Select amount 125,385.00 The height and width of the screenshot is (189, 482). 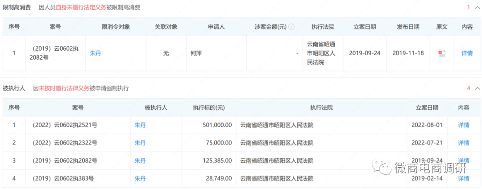217,161
